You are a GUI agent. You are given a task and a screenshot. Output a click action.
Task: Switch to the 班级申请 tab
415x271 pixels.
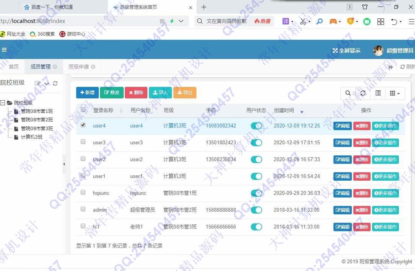[78, 67]
